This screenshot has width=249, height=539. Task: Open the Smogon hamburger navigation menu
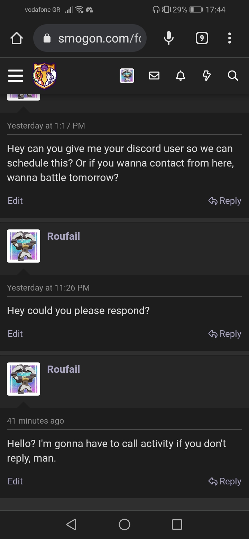coord(16,76)
